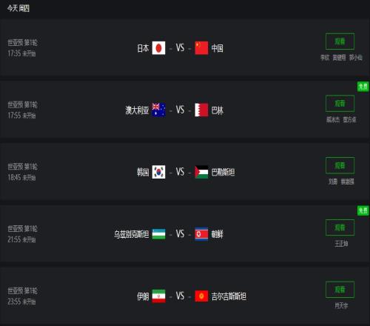
Task: Click the free badge on Uzbekistan match
Action: (x=363, y=210)
